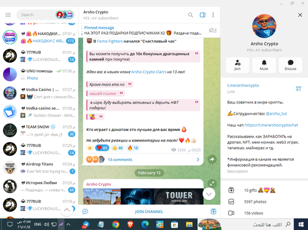308x230 pixels.
Task: Click JOIN CHANNEL at the bottom
Action: point(149,212)
